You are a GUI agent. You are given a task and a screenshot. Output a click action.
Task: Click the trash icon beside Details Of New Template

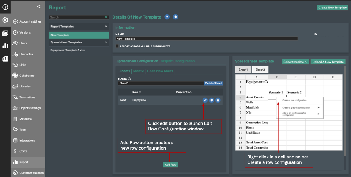pyautogui.click(x=175, y=17)
